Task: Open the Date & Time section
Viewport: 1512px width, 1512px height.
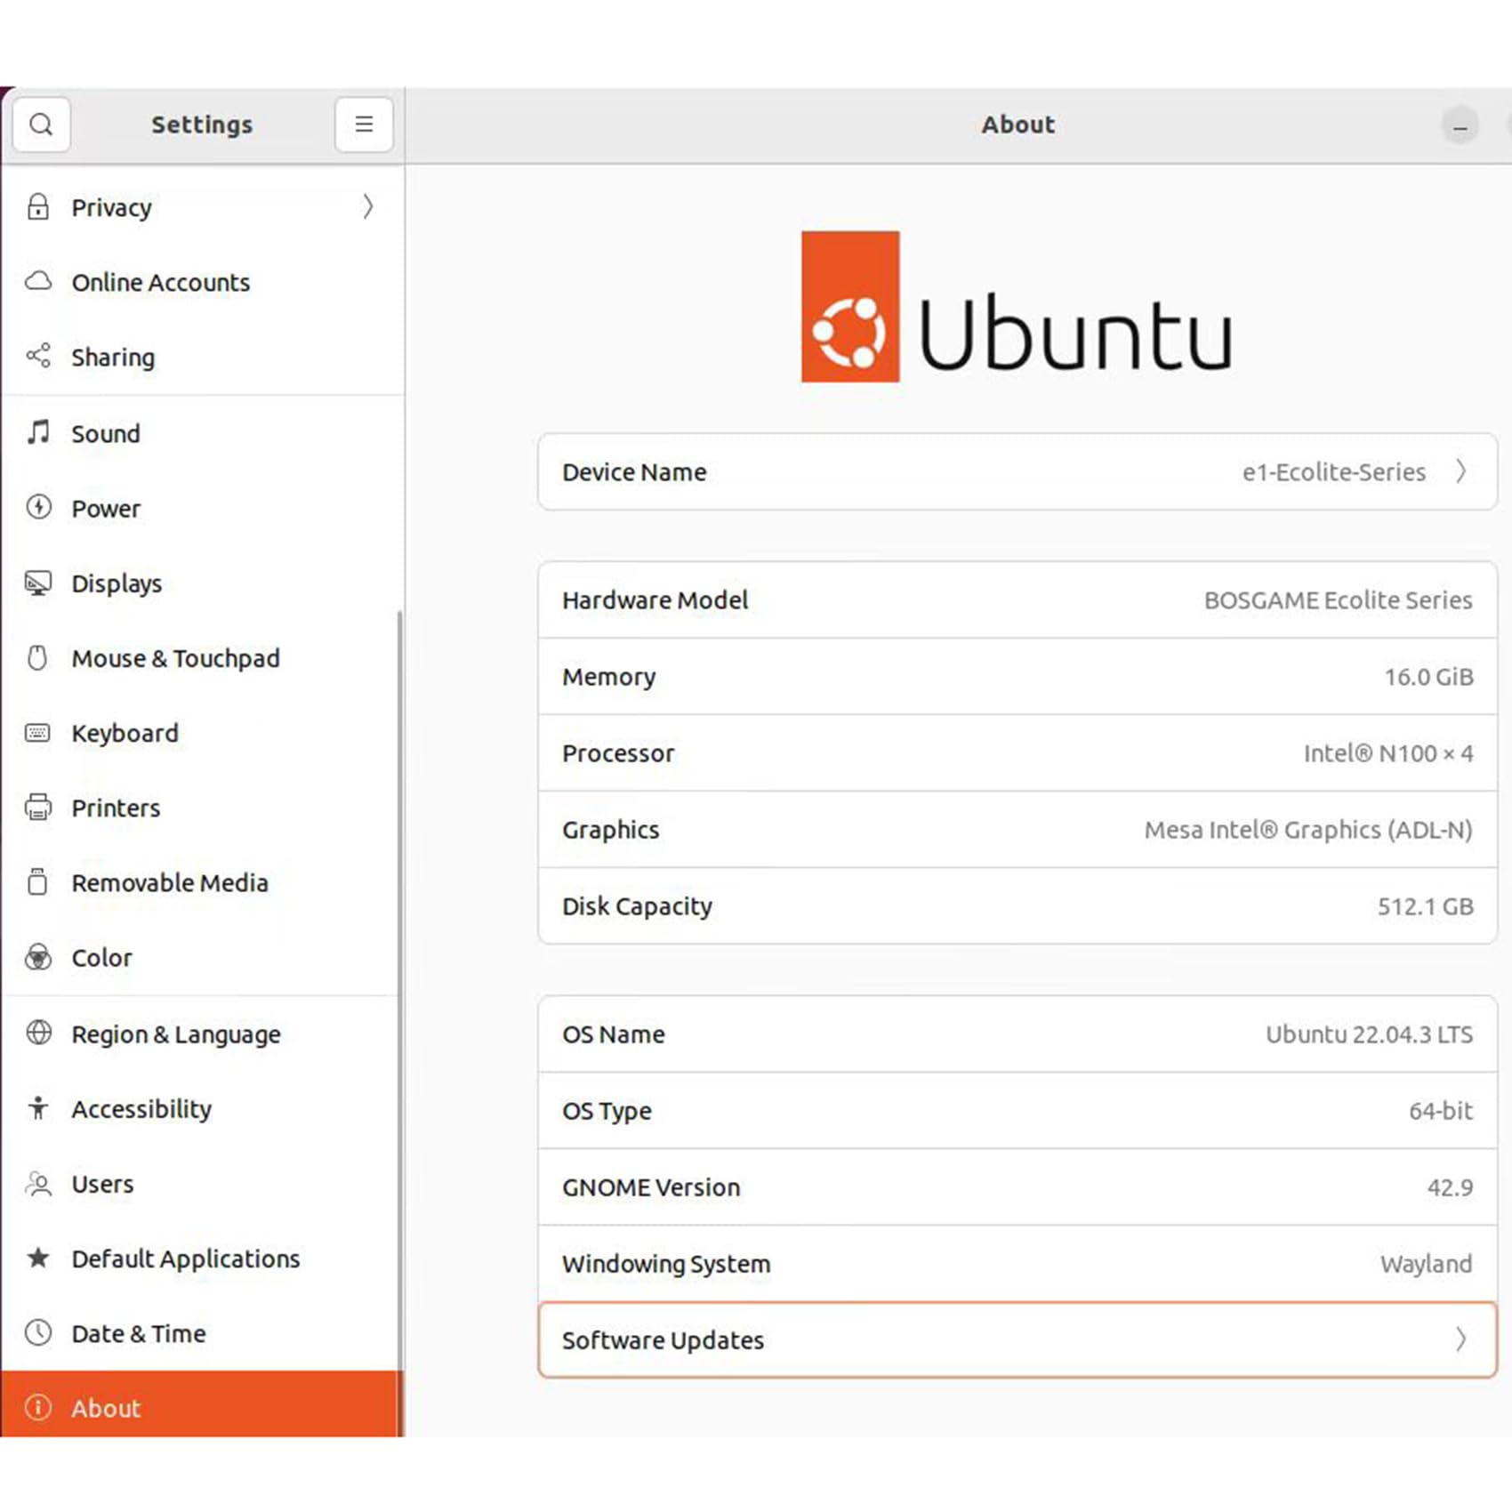Action: pos(139,1333)
